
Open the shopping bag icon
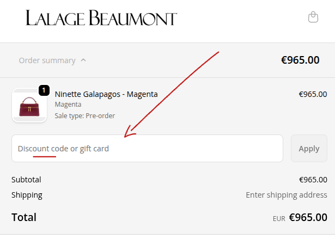313,17
